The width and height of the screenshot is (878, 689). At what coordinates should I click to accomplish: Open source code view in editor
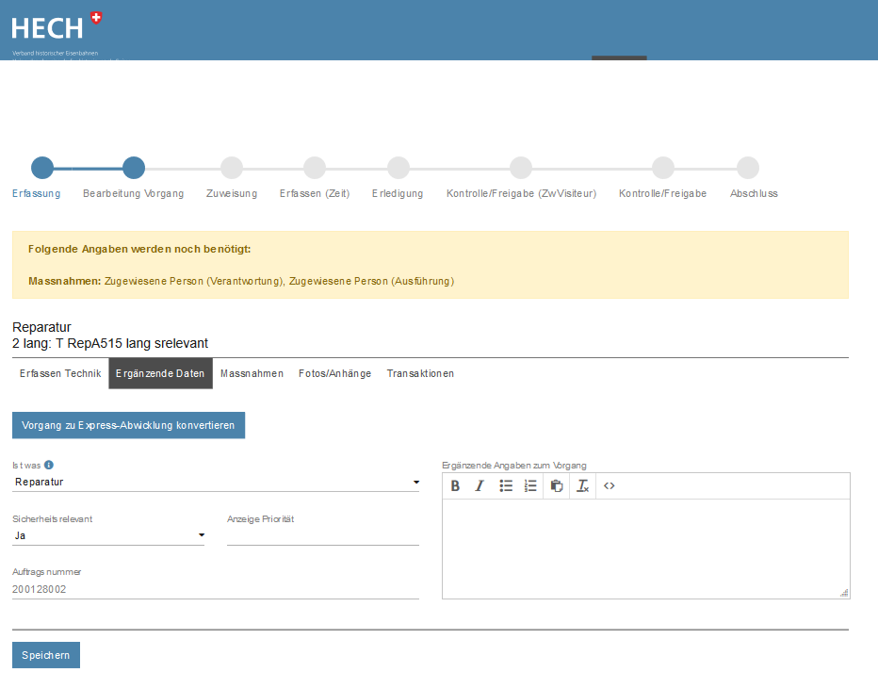click(x=610, y=486)
